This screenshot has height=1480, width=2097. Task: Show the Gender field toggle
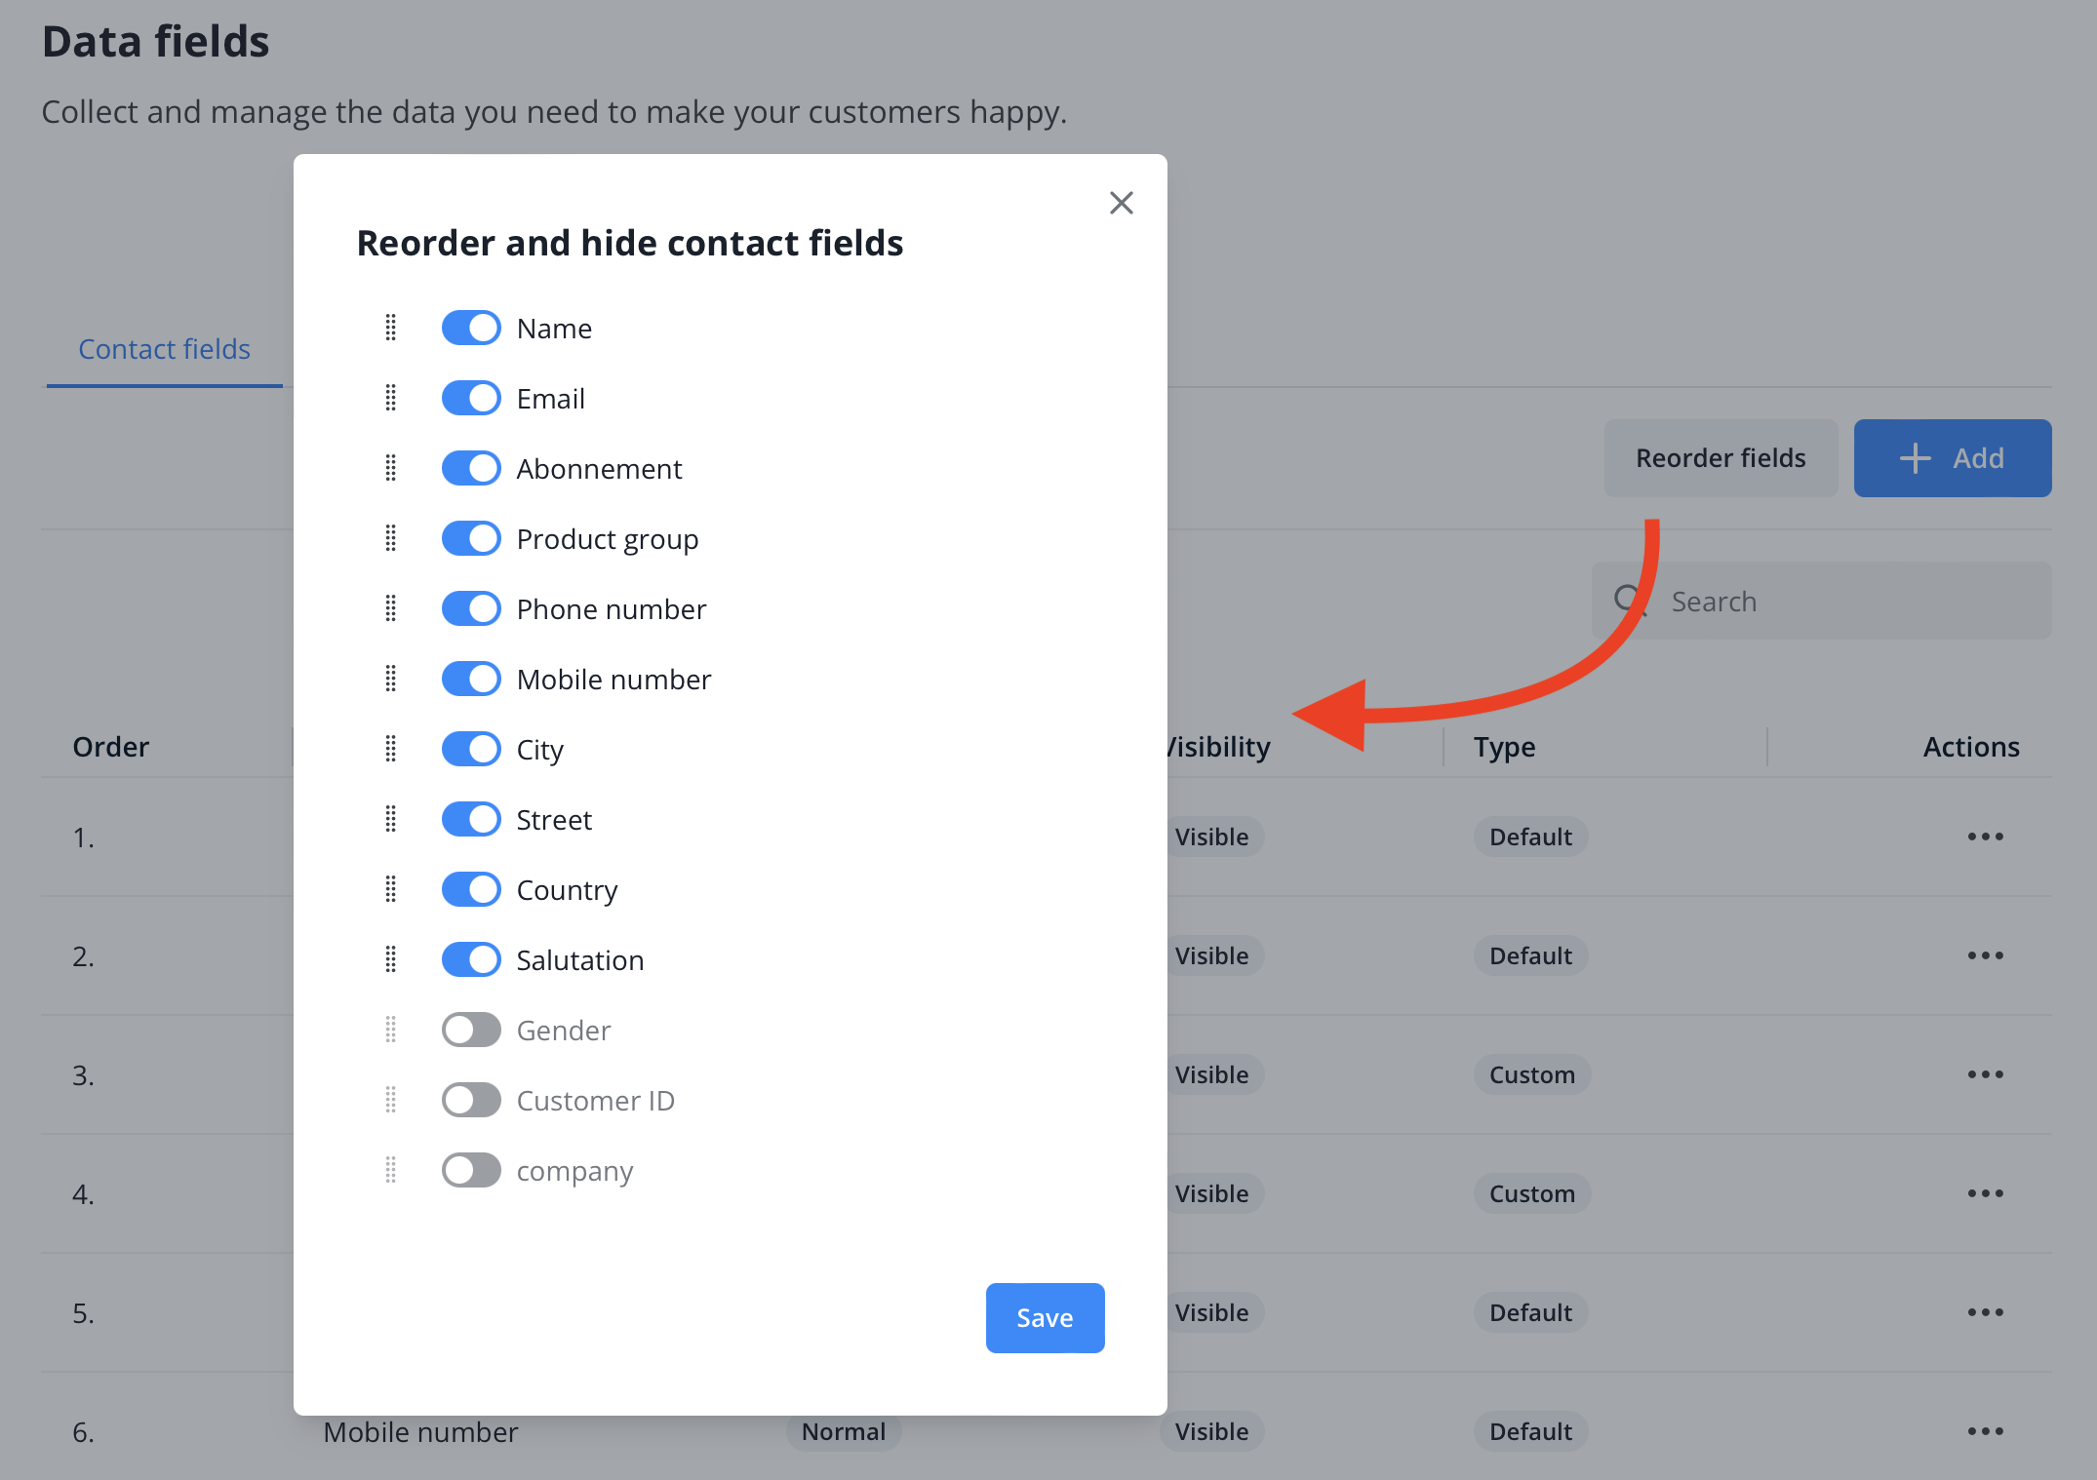click(x=471, y=1031)
